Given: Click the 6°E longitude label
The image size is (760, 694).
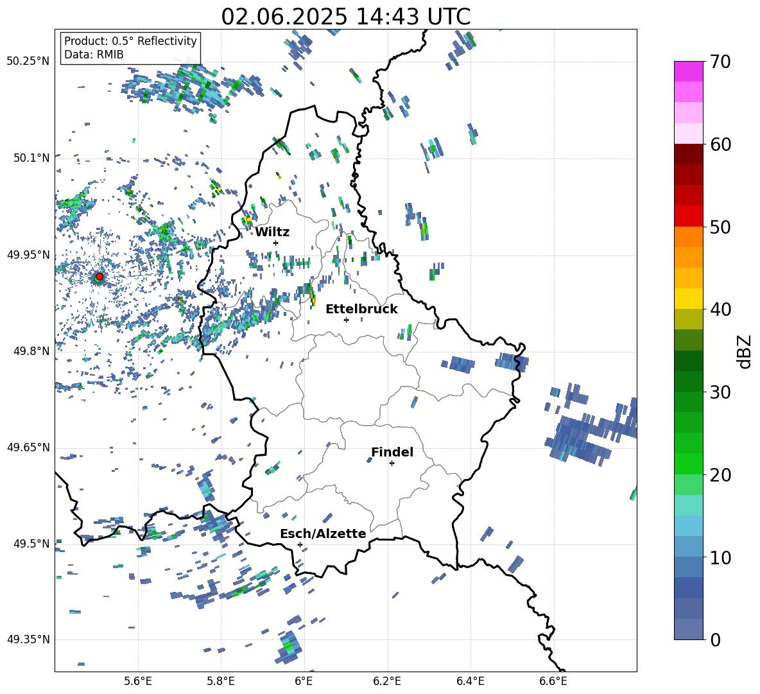Looking at the screenshot, I should (304, 681).
